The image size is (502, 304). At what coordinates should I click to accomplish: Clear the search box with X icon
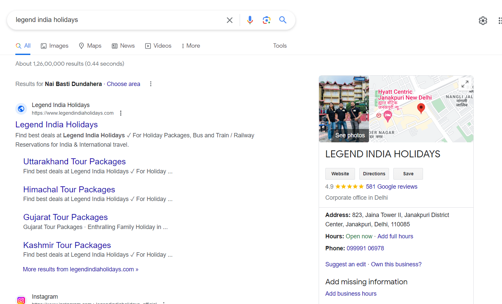[229, 20]
